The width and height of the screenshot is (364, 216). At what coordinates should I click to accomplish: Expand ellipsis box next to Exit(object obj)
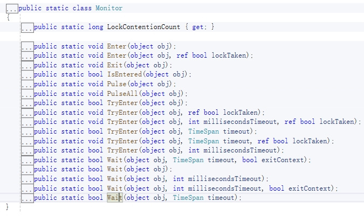27,65
